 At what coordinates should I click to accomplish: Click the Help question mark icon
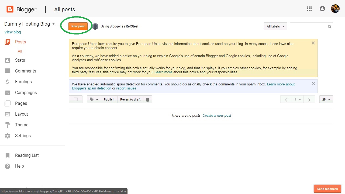coord(8,166)
